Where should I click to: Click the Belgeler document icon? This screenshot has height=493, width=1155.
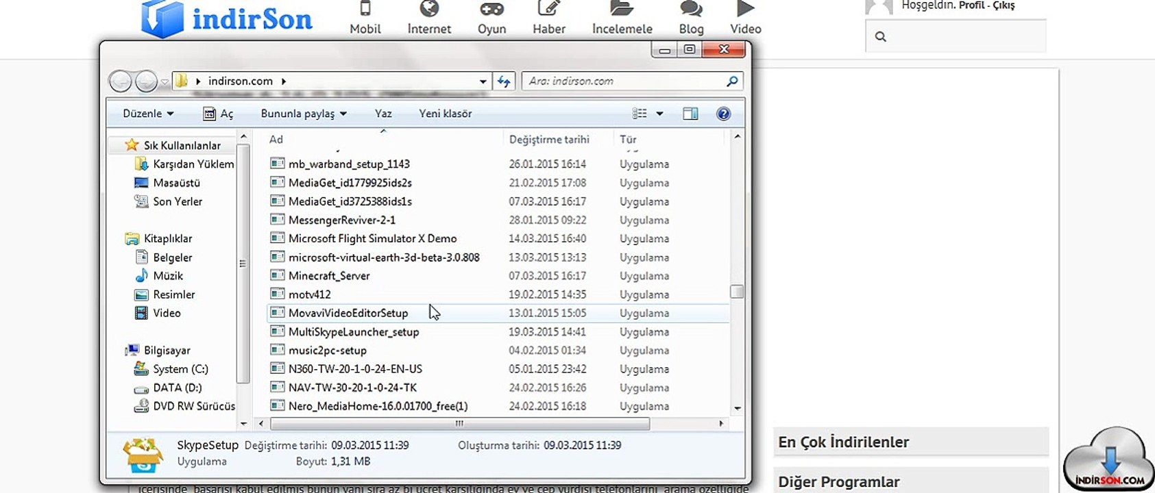click(141, 257)
